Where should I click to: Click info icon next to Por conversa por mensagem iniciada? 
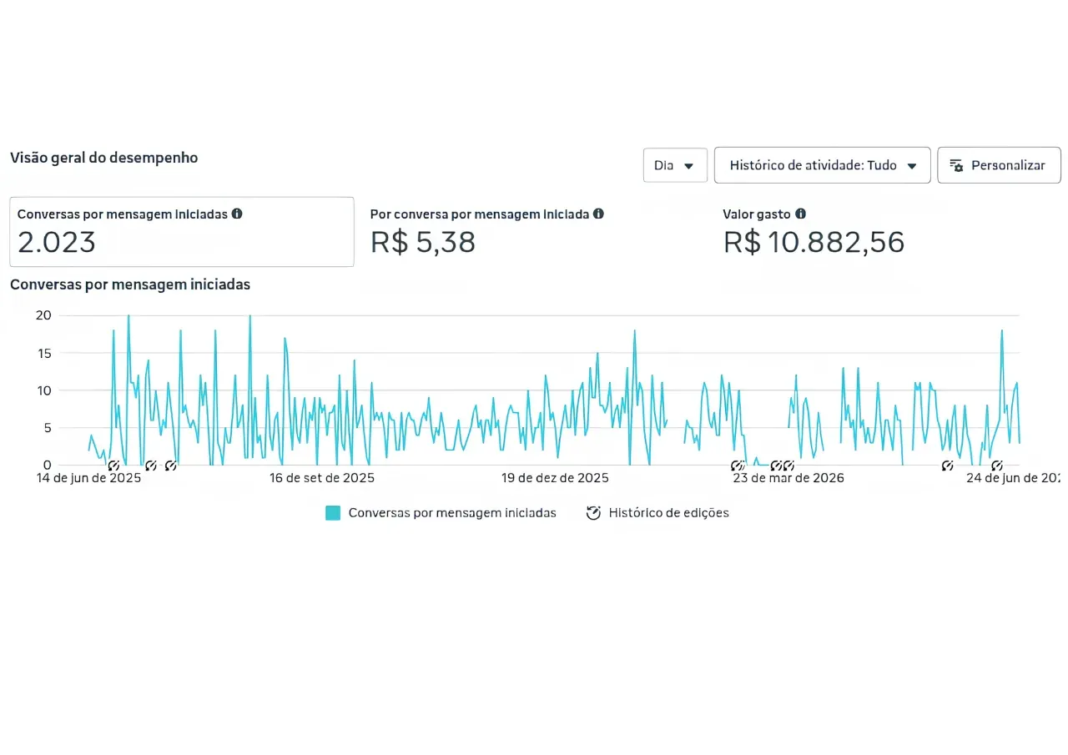pyautogui.click(x=597, y=214)
